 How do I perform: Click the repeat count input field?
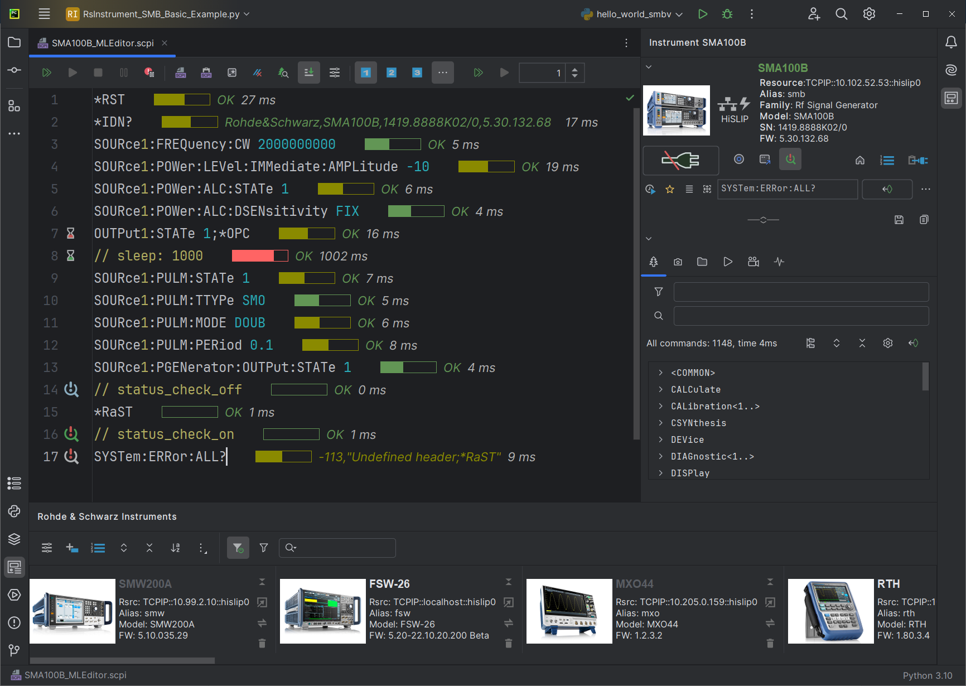[542, 73]
